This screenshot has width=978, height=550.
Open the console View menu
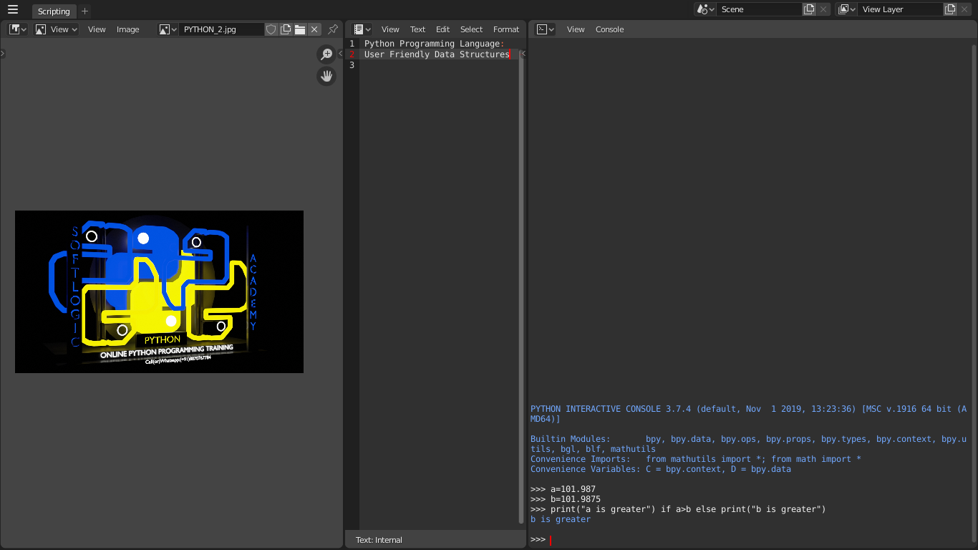coord(576,29)
